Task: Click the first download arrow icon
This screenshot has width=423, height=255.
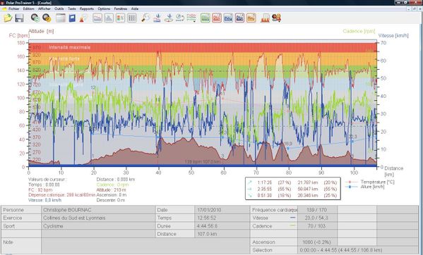Action: [157, 18]
